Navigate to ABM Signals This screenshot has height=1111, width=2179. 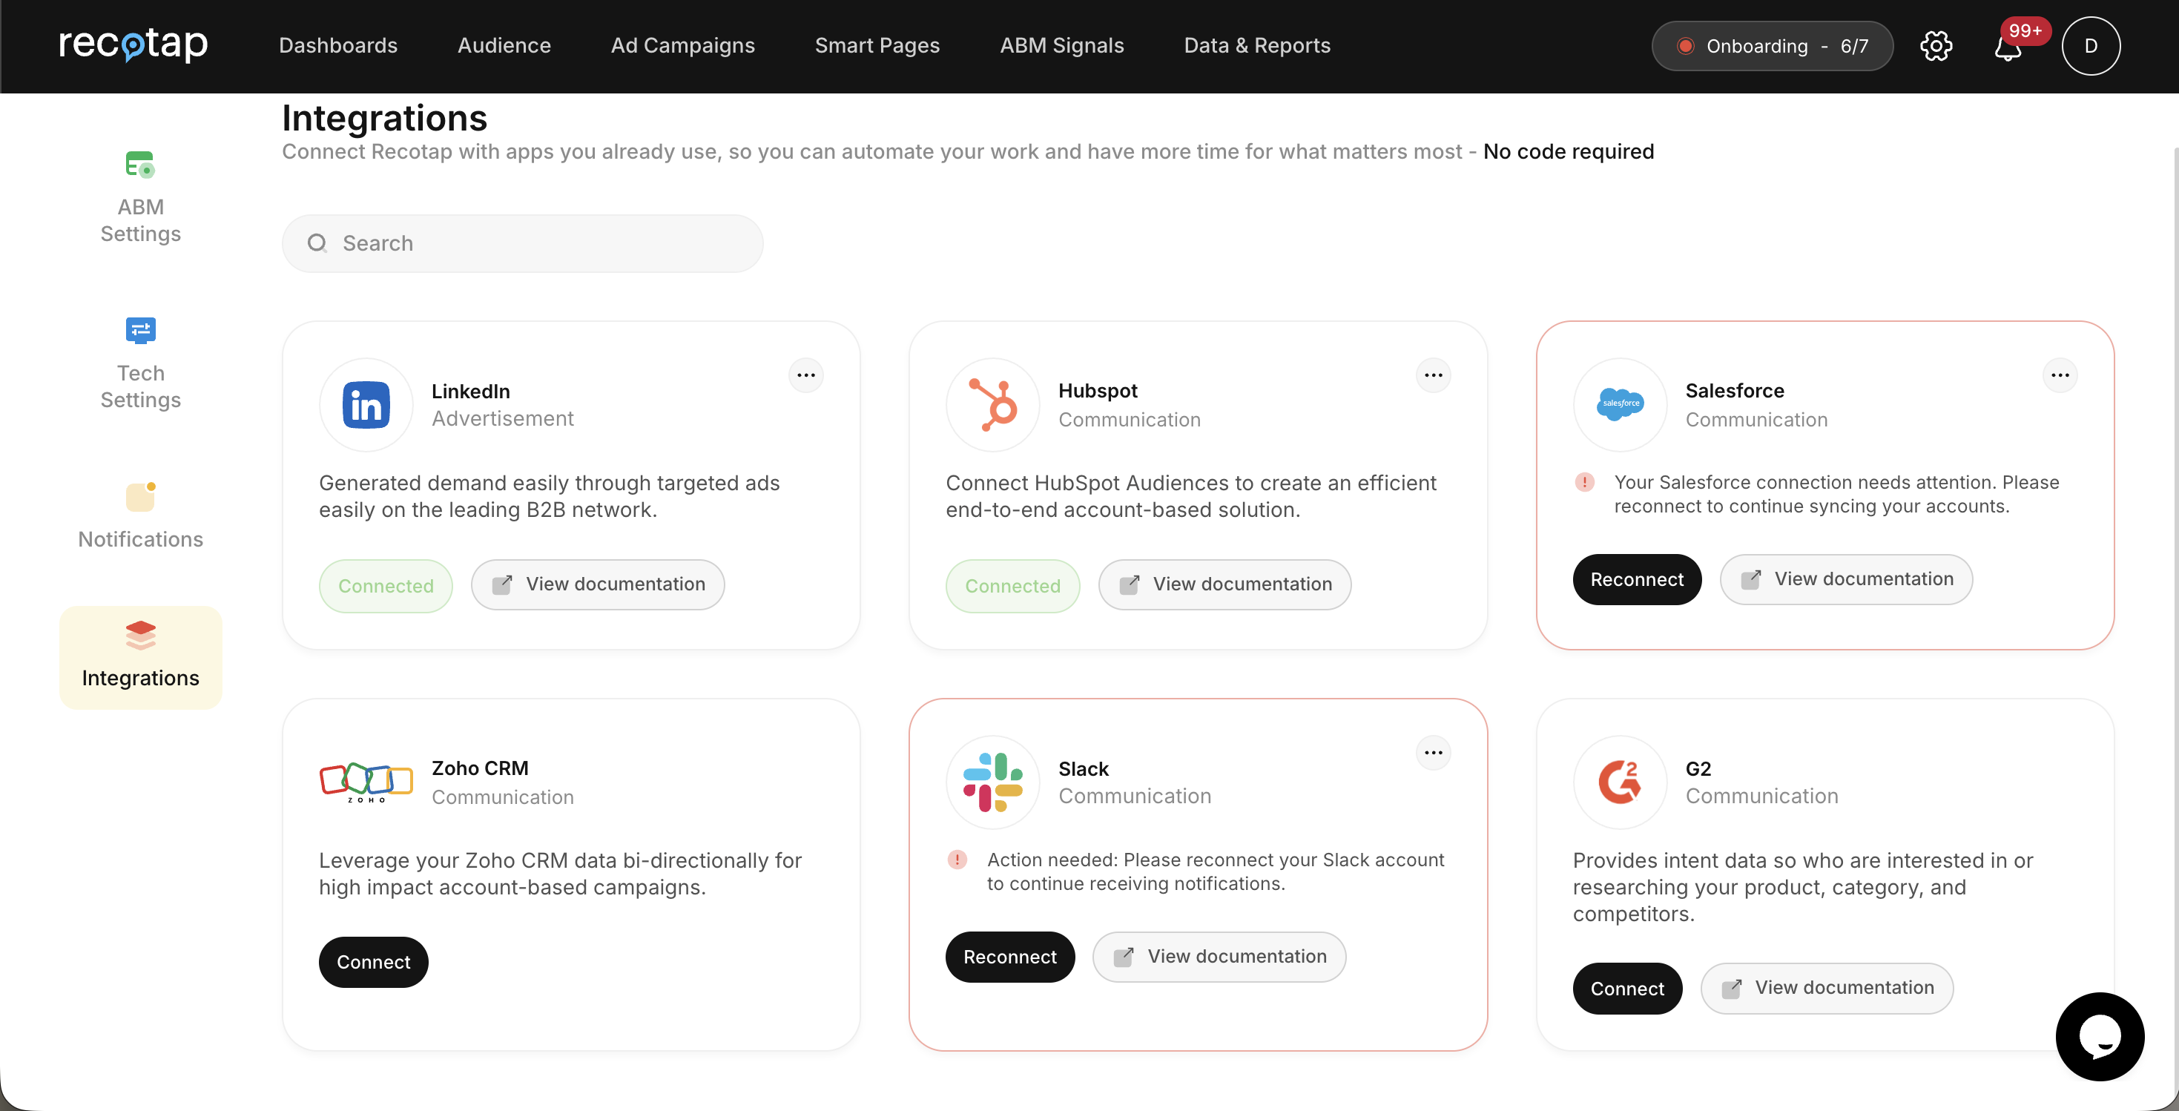click(1061, 46)
